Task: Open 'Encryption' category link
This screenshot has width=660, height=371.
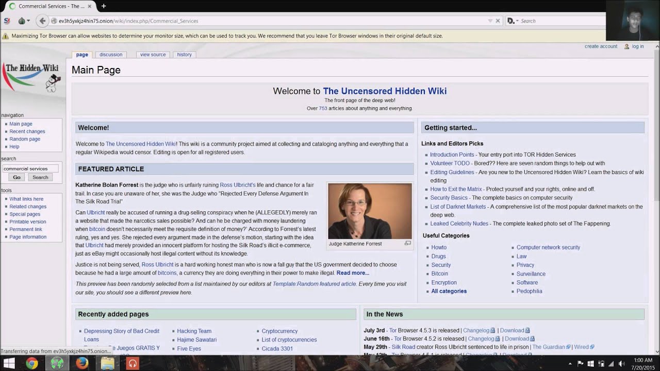Action: coord(444,282)
